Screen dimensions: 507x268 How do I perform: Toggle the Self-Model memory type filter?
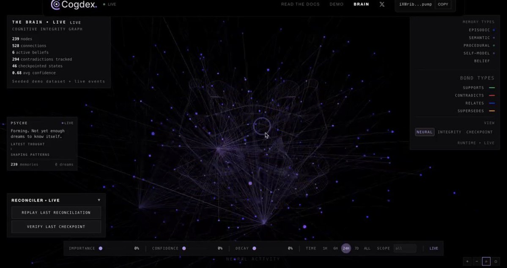479,53
